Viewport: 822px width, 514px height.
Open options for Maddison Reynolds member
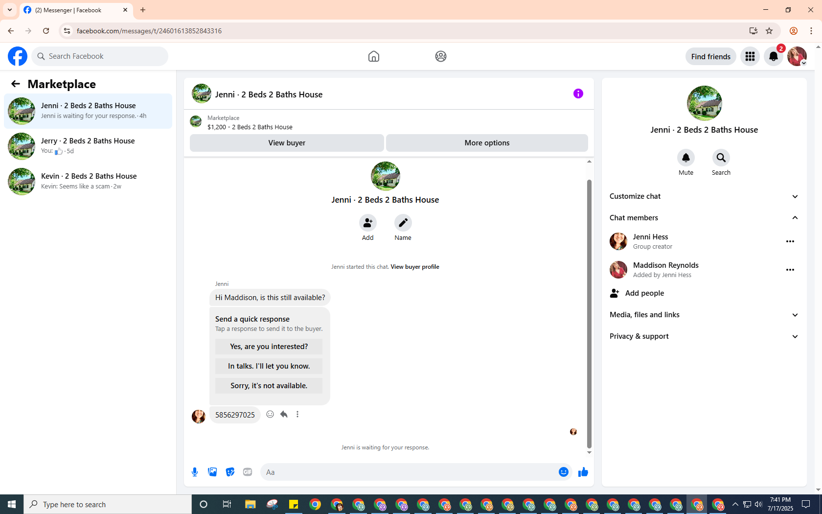click(x=790, y=270)
